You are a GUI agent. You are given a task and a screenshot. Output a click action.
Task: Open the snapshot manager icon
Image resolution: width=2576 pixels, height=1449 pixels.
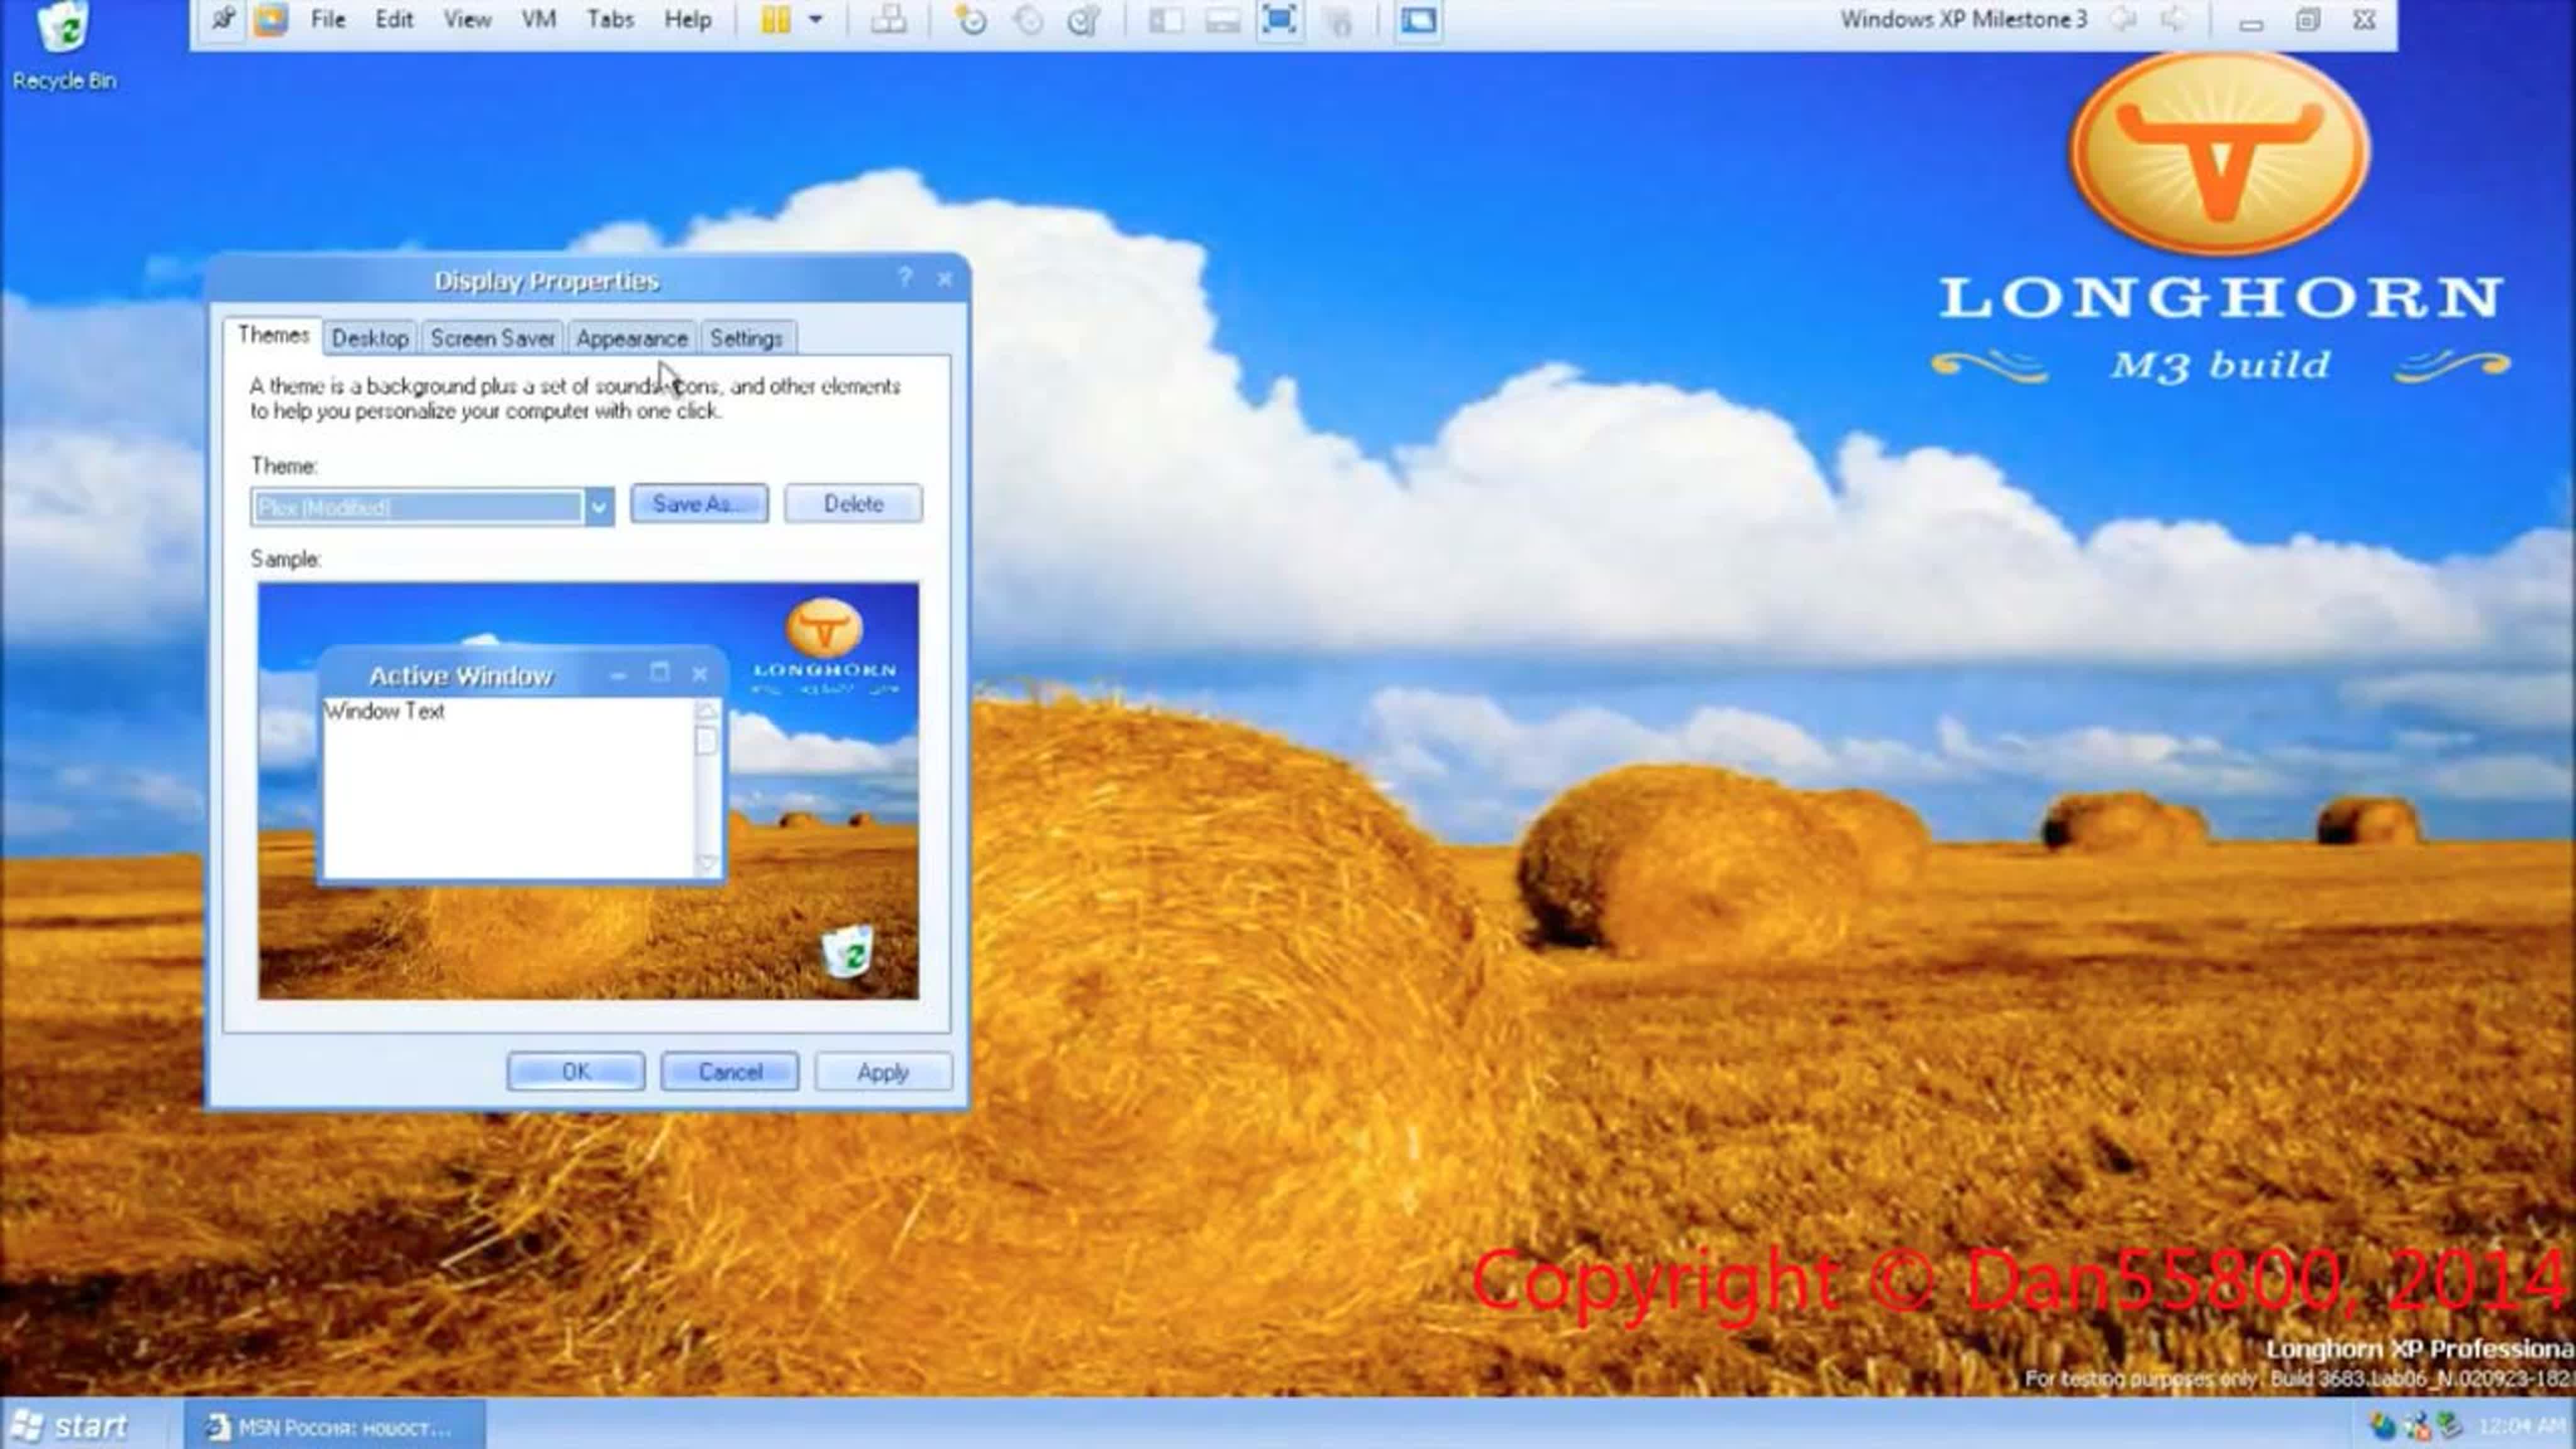coord(1084,19)
